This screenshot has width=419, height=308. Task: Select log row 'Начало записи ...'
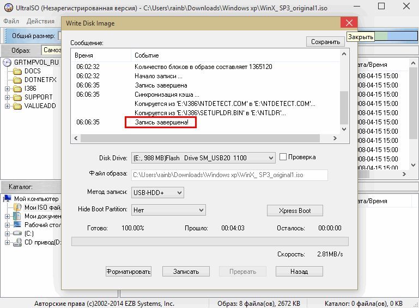[205, 76]
